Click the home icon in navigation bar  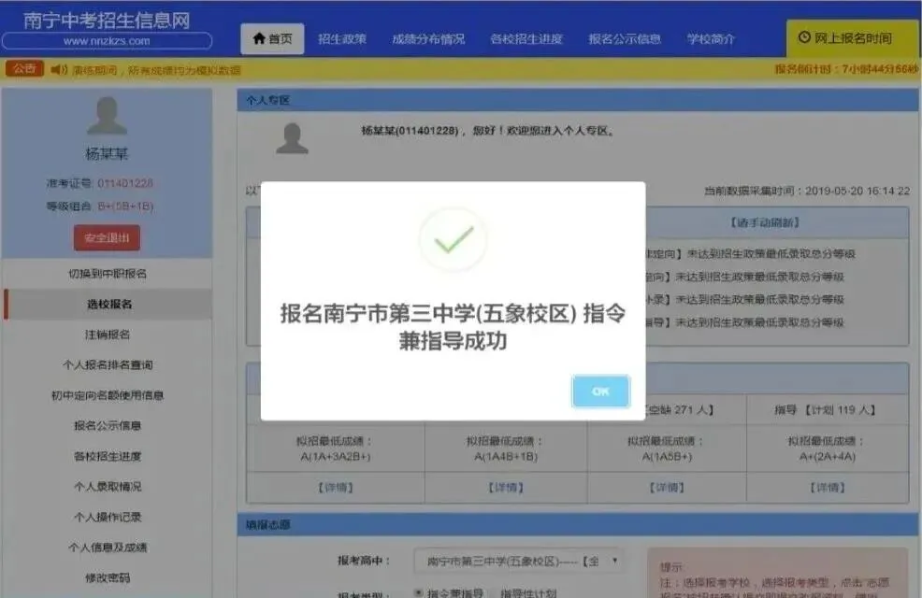(259, 38)
